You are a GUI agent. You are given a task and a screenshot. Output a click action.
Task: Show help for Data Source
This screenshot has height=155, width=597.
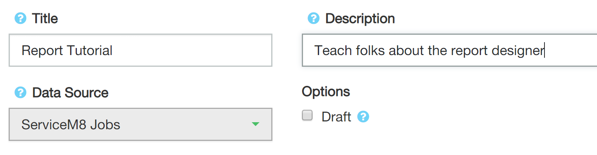20,93
